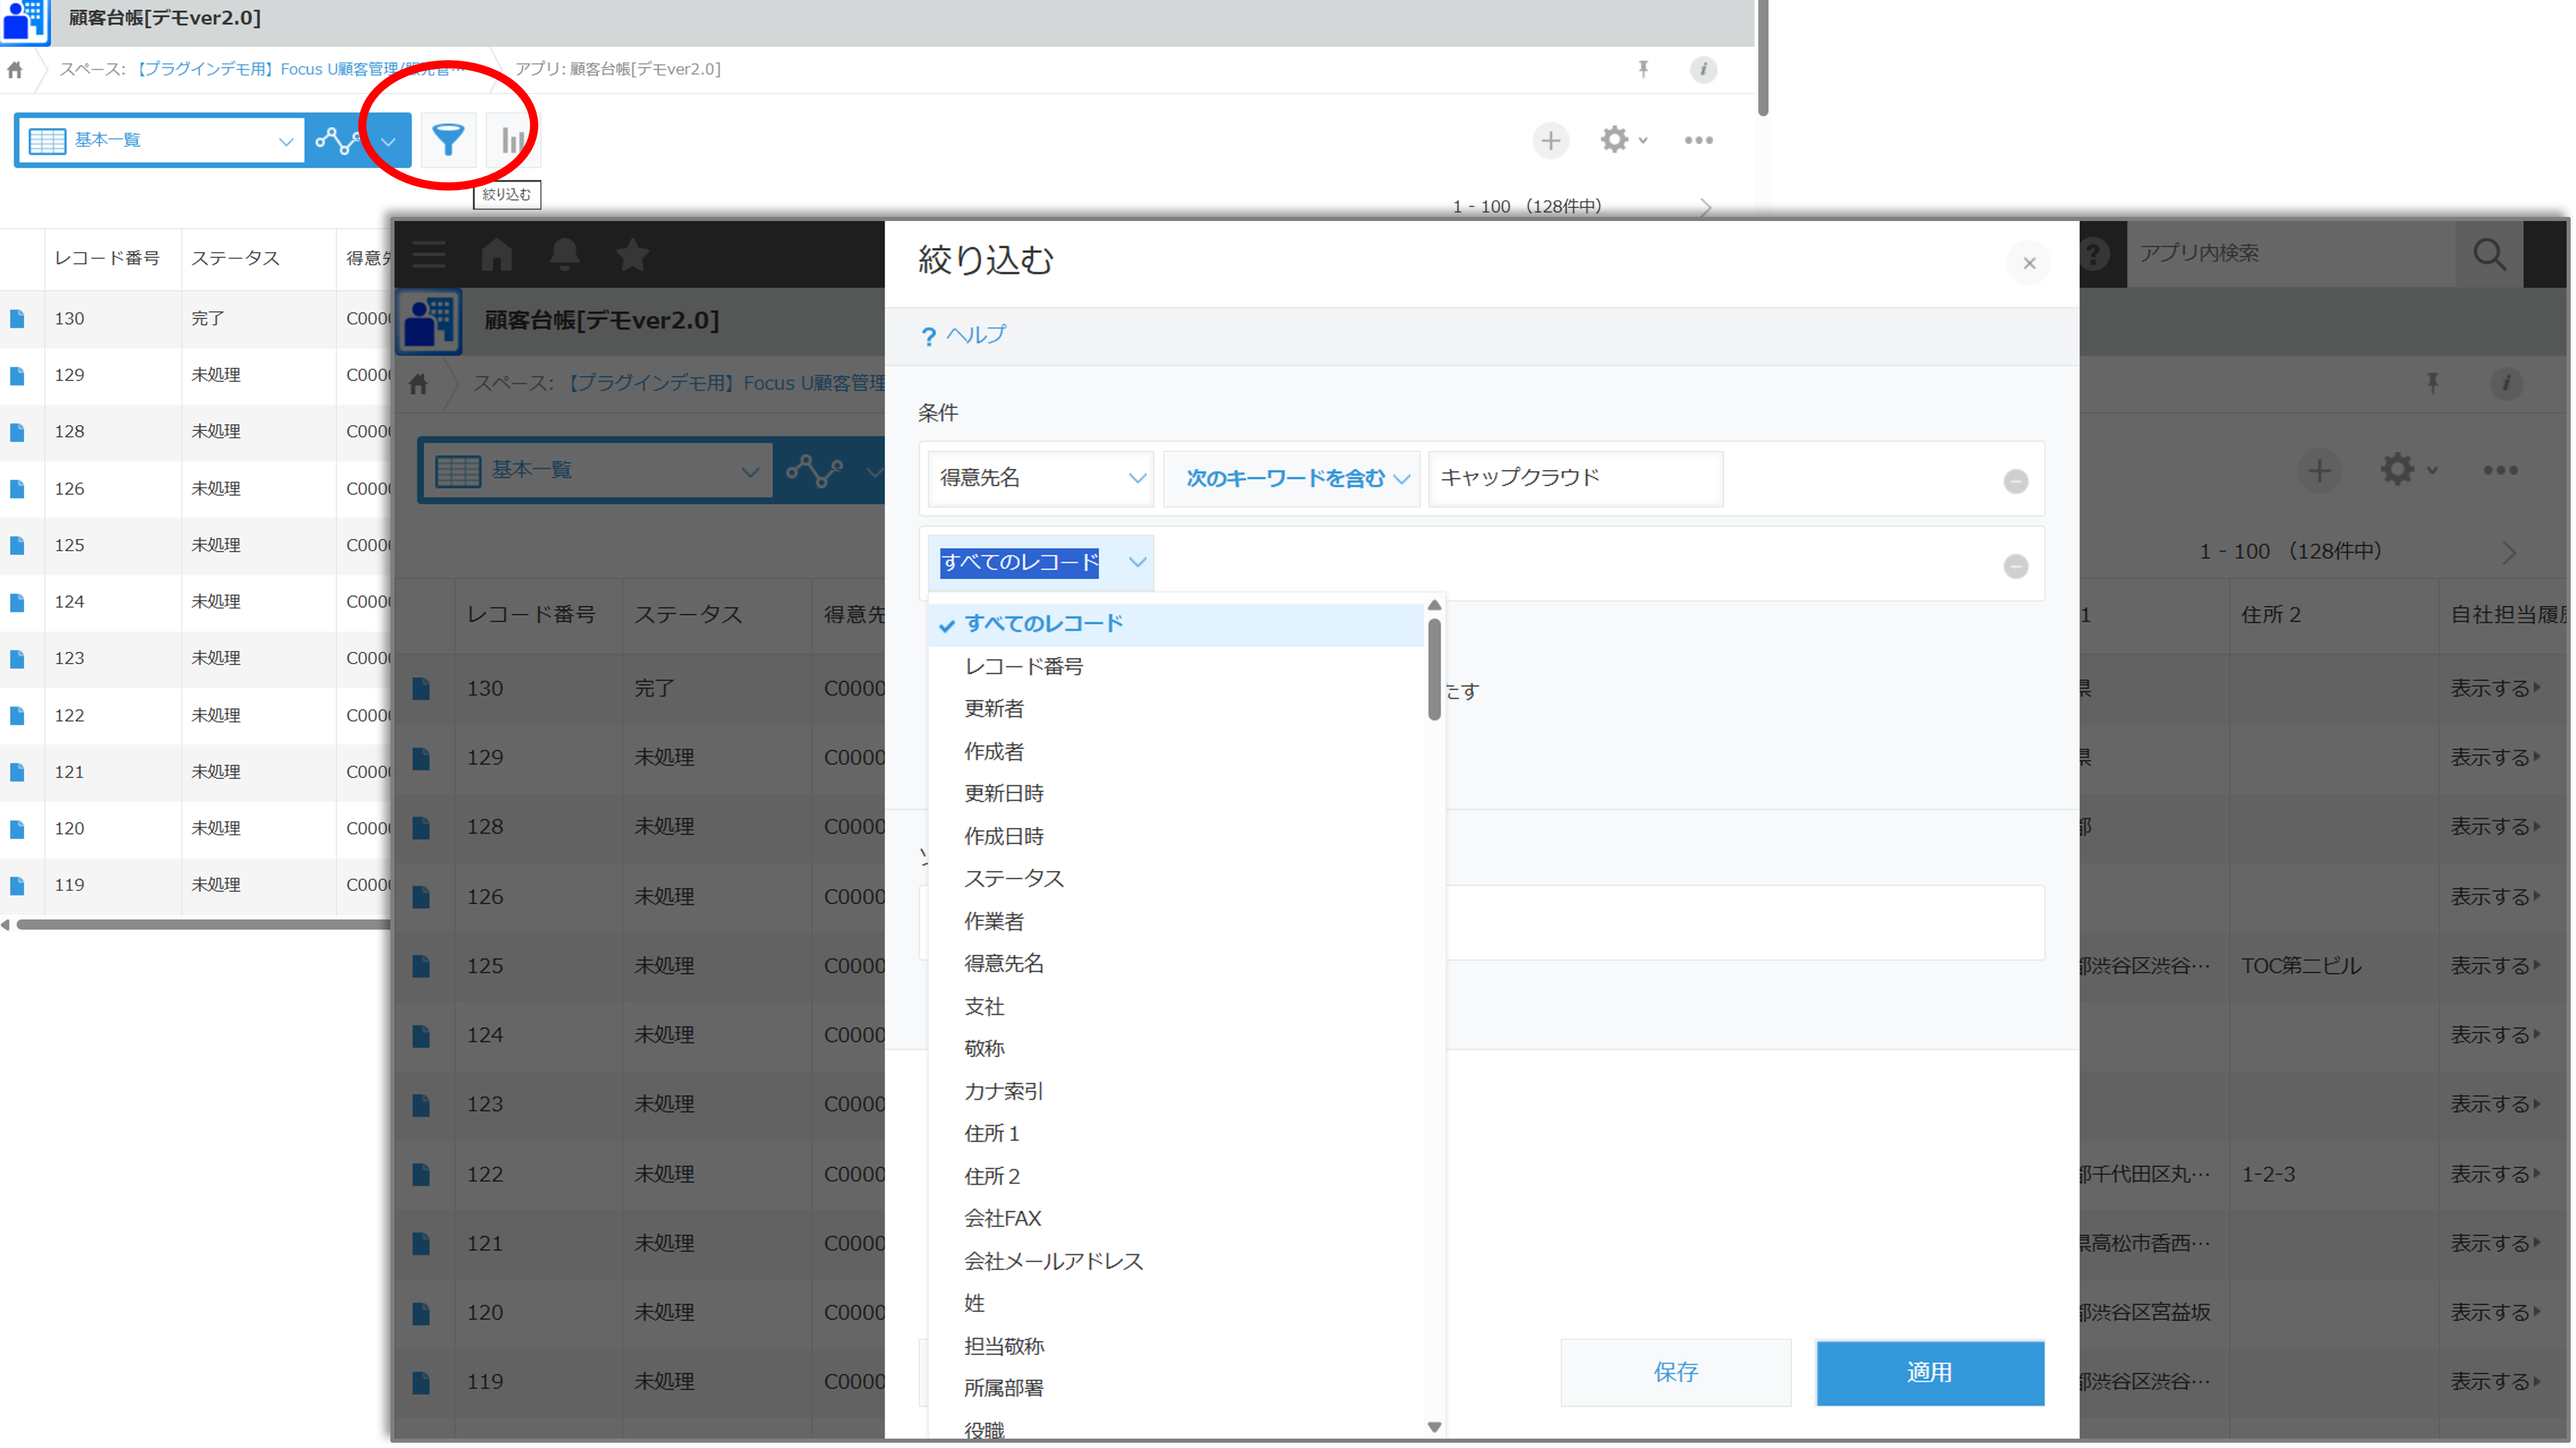Click the three dots options icon
The width and height of the screenshot is (2576, 1448).
tap(1698, 140)
